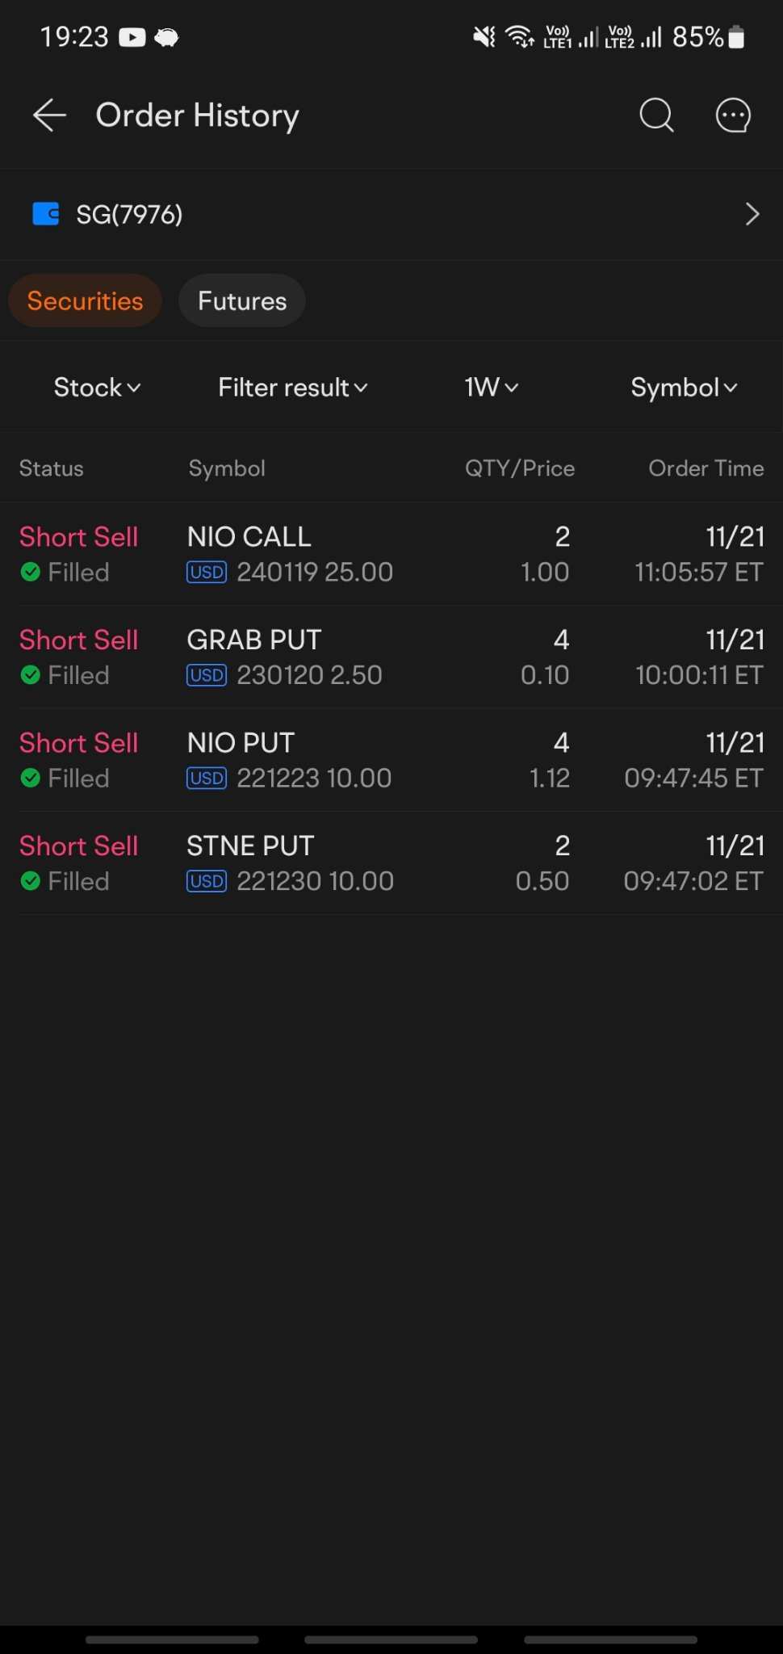The width and height of the screenshot is (783, 1654).
Task: Open the Filter result dropdown
Action: pyautogui.click(x=292, y=388)
